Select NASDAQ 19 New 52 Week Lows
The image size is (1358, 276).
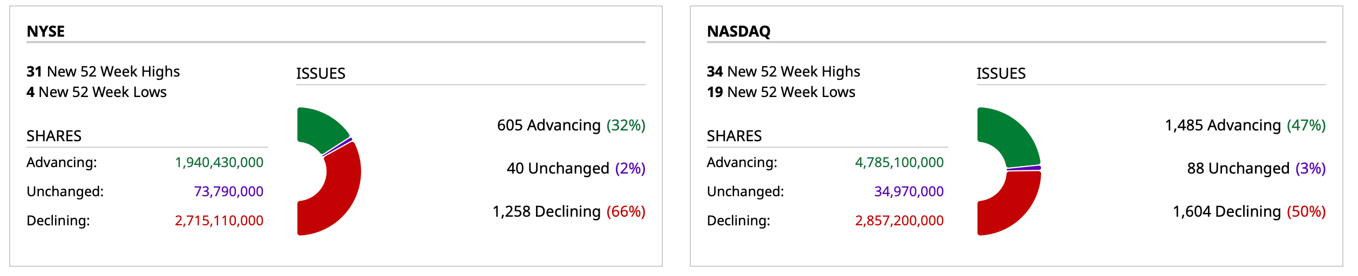(x=780, y=92)
